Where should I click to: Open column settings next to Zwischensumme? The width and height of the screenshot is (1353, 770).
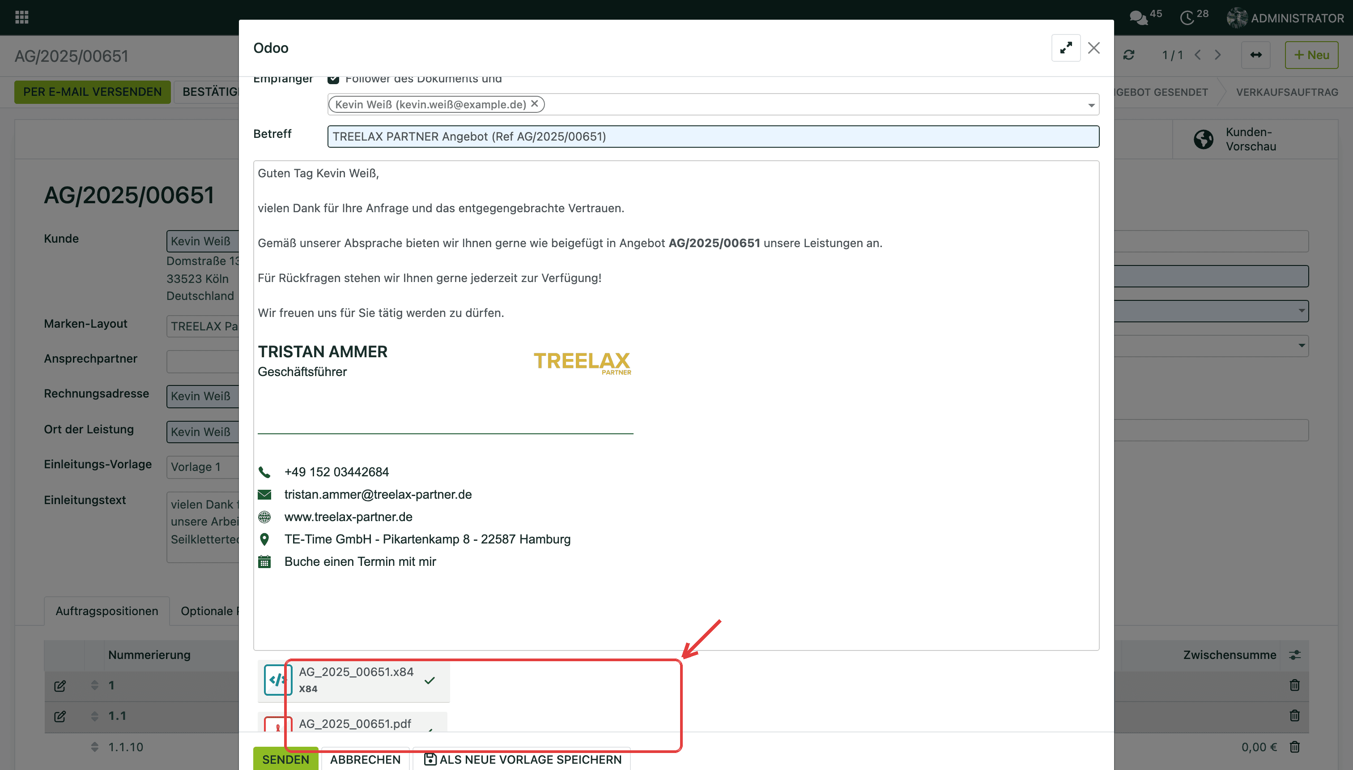tap(1294, 654)
